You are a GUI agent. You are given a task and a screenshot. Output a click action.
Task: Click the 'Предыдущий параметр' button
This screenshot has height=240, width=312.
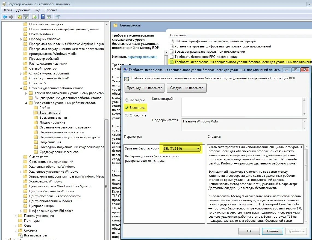(x=145, y=88)
